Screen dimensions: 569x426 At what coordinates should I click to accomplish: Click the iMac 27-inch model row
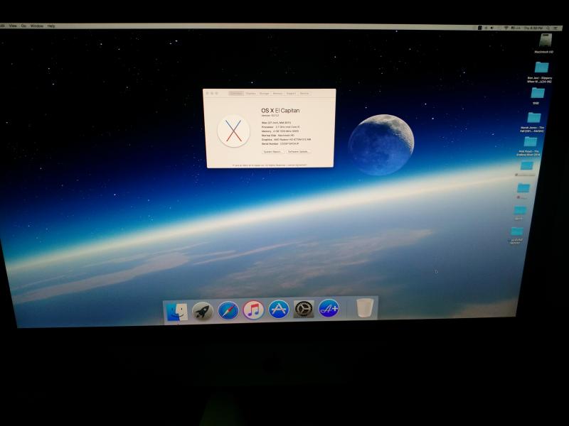(276, 123)
